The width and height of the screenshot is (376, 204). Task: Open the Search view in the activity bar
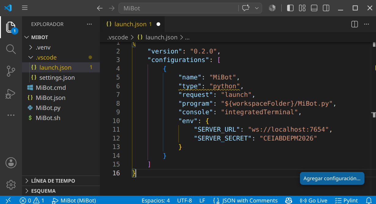coord(11,49)
